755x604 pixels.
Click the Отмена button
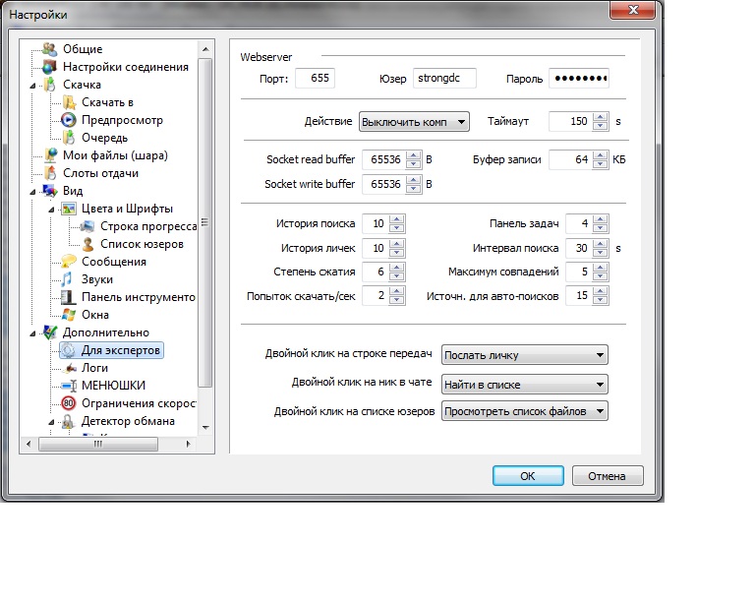coord(606,476)
